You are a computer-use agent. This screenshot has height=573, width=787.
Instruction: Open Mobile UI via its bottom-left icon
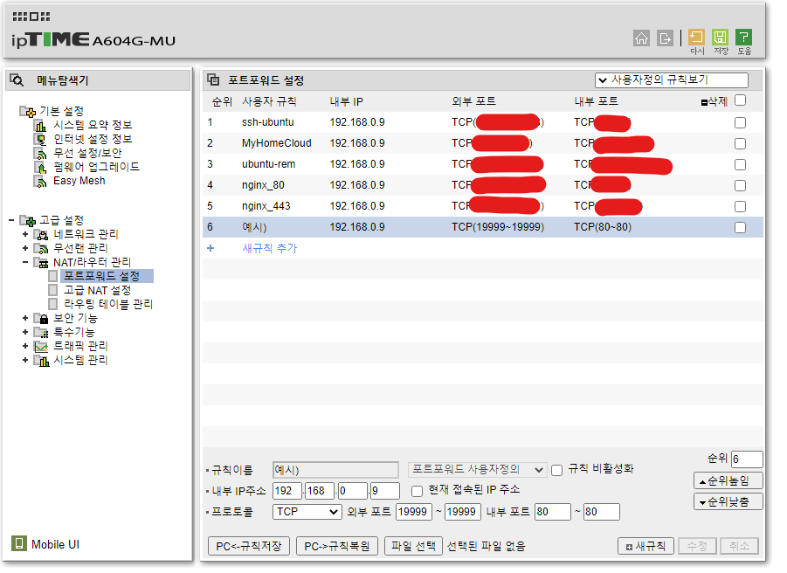pyautogui.click(x=18, y=543)
